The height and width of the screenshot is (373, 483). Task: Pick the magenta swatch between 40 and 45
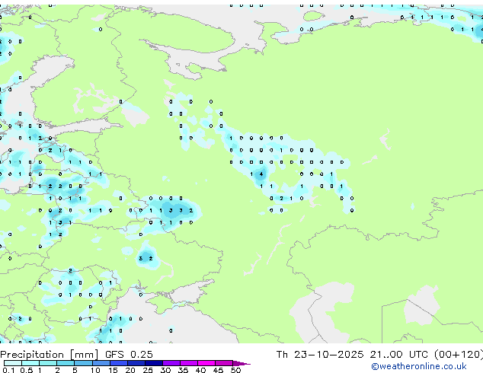pos(206,363)
